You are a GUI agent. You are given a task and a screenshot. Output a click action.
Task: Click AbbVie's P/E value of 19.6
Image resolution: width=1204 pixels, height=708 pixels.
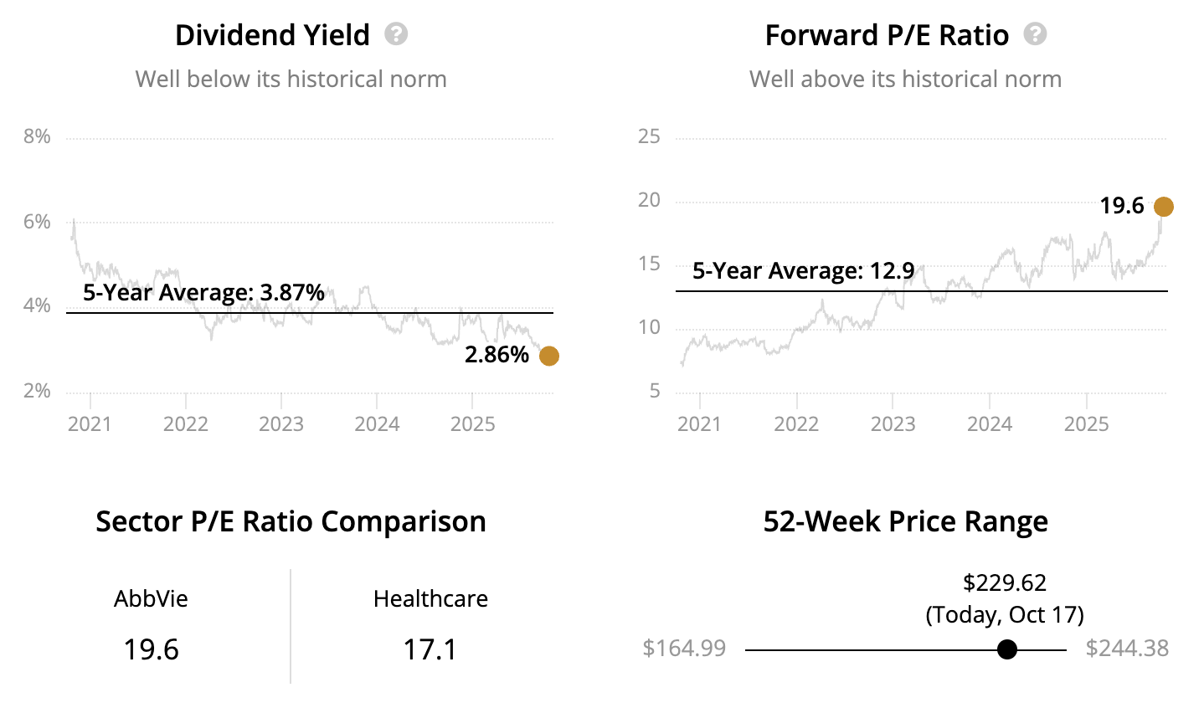pos(151,649)
